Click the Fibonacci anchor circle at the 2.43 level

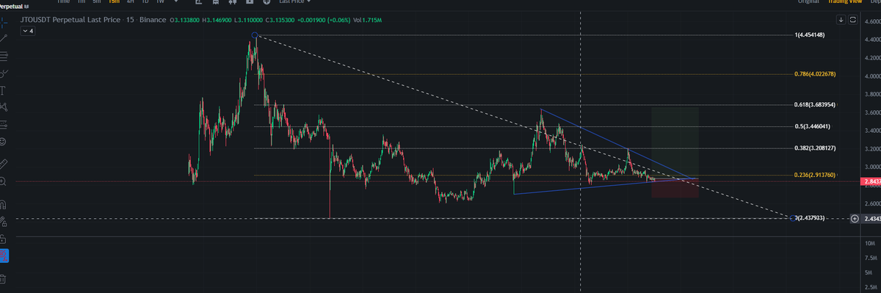(792, 218)
